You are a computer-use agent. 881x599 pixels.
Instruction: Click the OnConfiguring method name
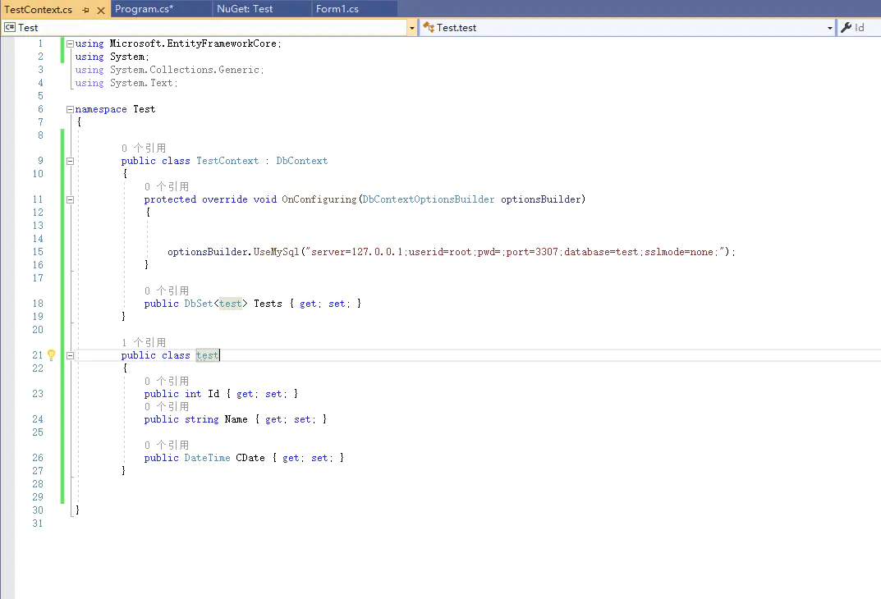pyautogui.click(x=319, y=200)
